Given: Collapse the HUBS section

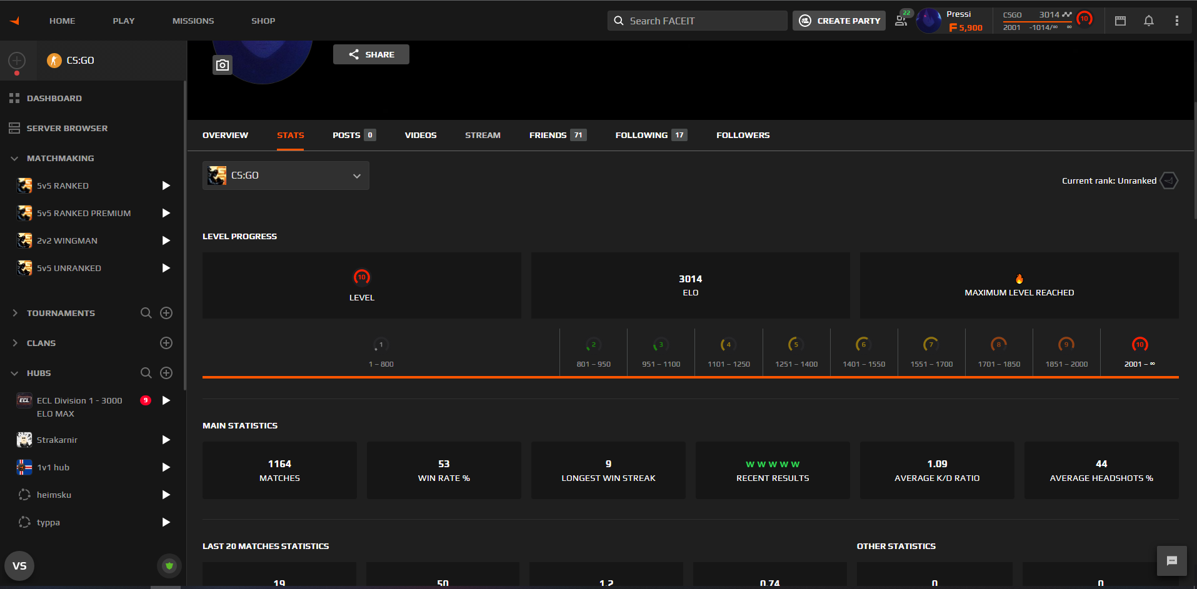Looking at the screenshot, I should (x=14, y=373).
